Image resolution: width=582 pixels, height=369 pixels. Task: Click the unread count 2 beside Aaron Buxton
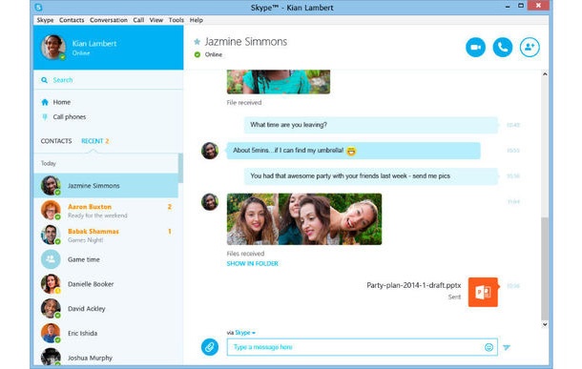[170, 207]
